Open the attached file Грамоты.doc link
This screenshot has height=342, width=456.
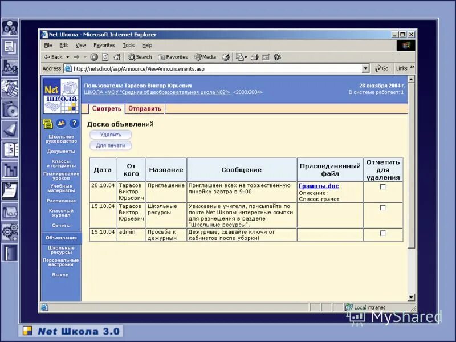point(319,186)
